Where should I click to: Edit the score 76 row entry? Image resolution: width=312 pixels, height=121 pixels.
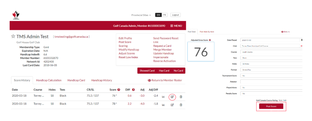(x=172, y=97)
